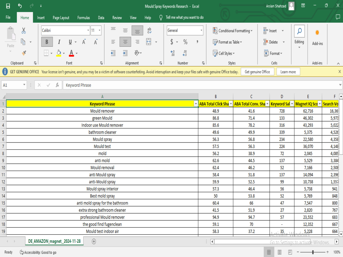Viewport: 343px width, 257px height.
Task: Open the text Orientation tool
Action: pyautogui.click(x=137, y=53)
